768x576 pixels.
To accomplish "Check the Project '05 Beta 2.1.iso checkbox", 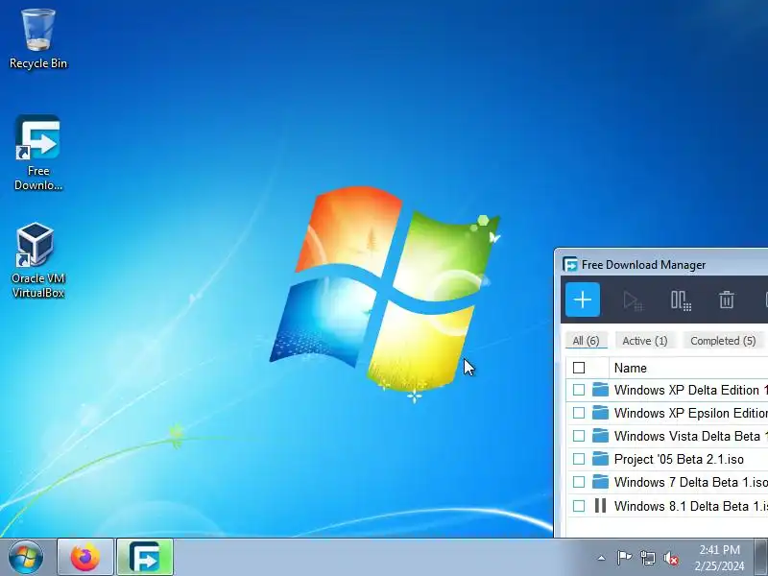I will [579, 459].
